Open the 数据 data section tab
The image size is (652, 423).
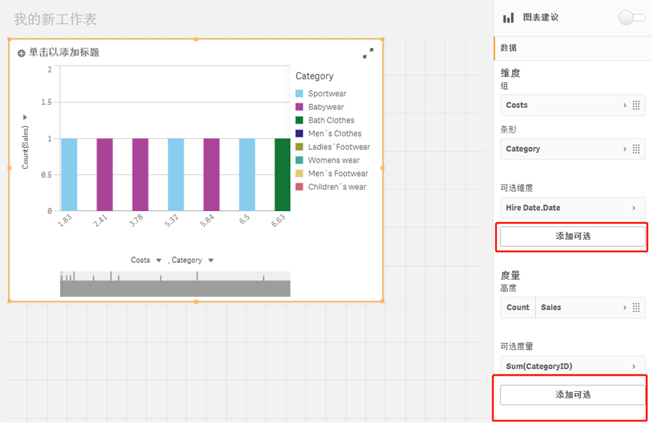click(x=573, y=48)
